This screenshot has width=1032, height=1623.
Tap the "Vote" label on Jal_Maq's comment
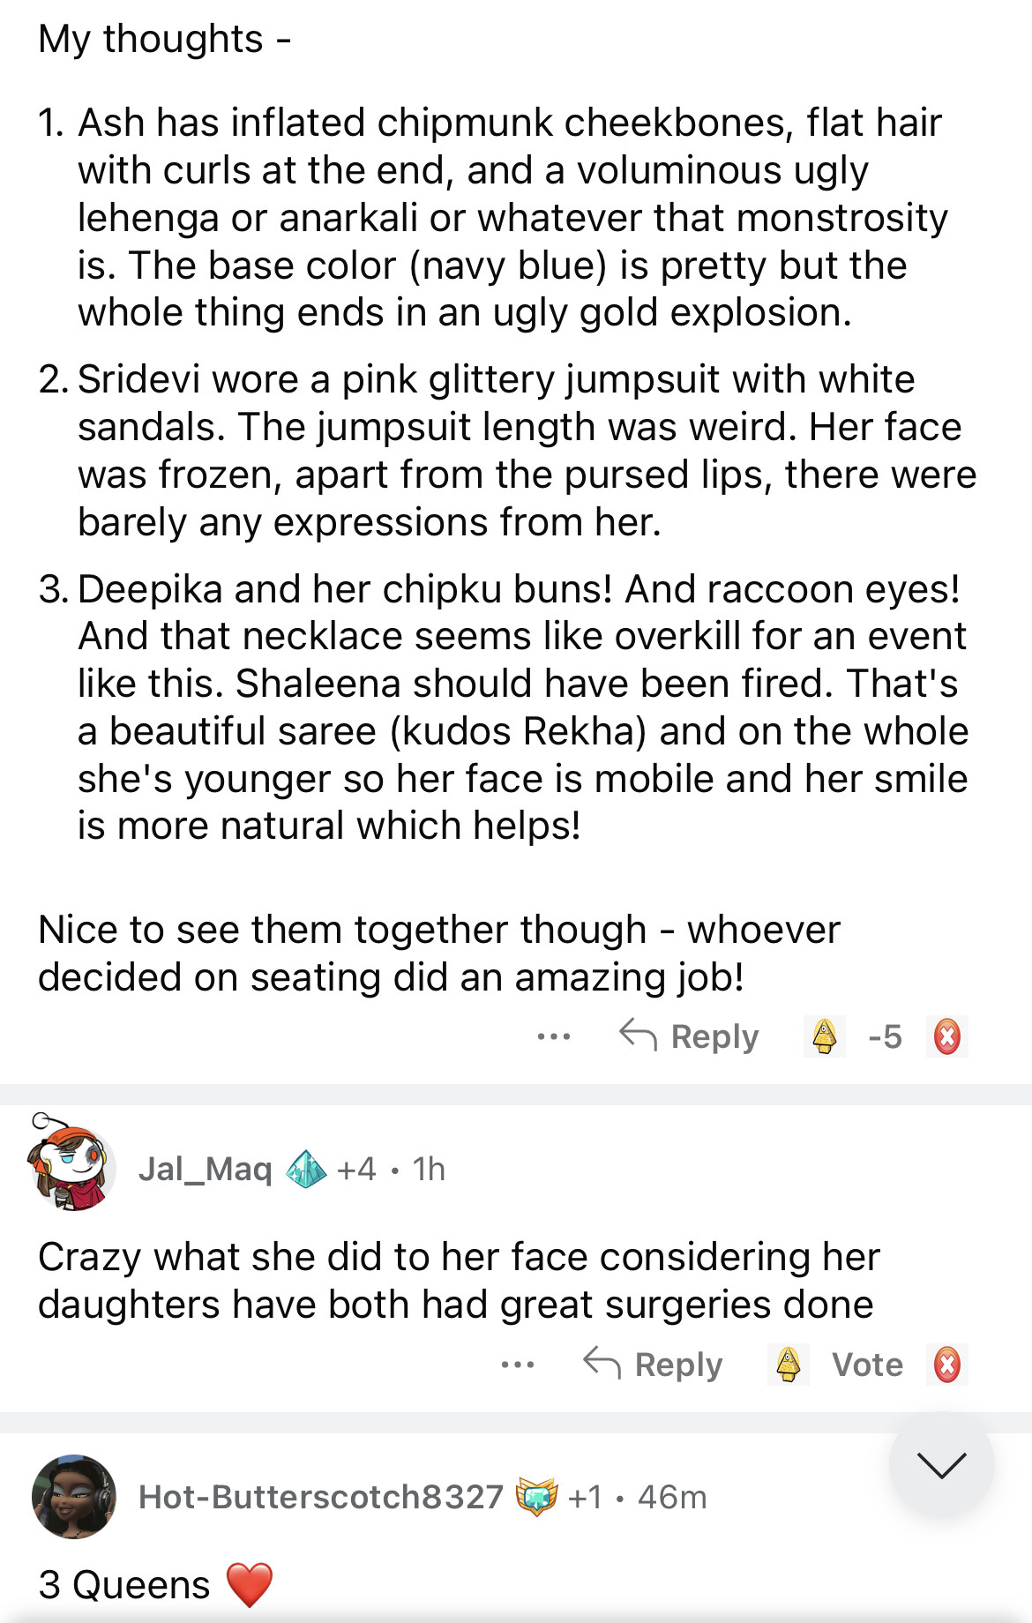point(867,1365)
